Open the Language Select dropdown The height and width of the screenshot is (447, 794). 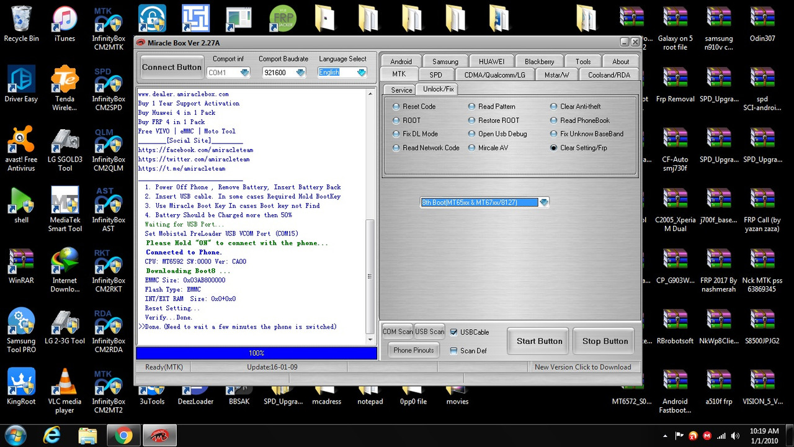[362, 73]
